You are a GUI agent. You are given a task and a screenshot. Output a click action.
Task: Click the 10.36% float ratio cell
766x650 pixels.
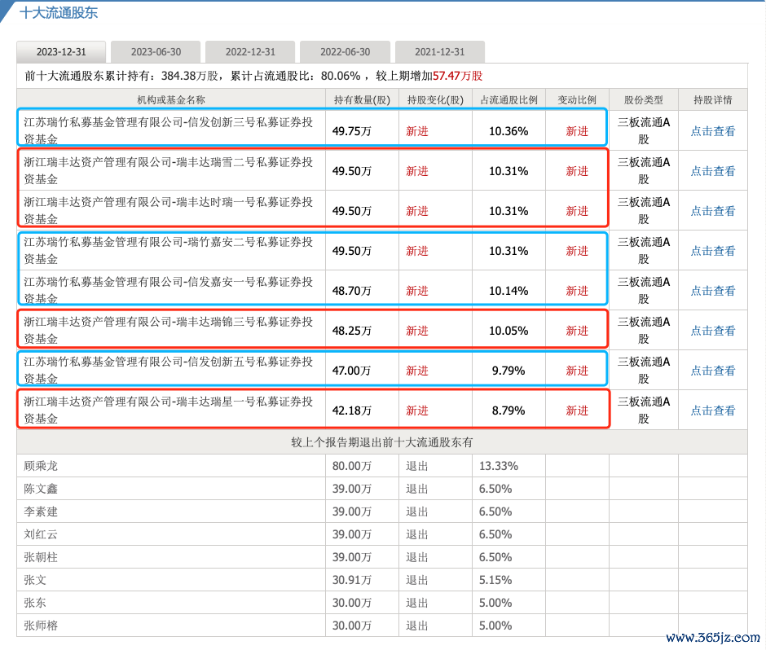(508, 131)
